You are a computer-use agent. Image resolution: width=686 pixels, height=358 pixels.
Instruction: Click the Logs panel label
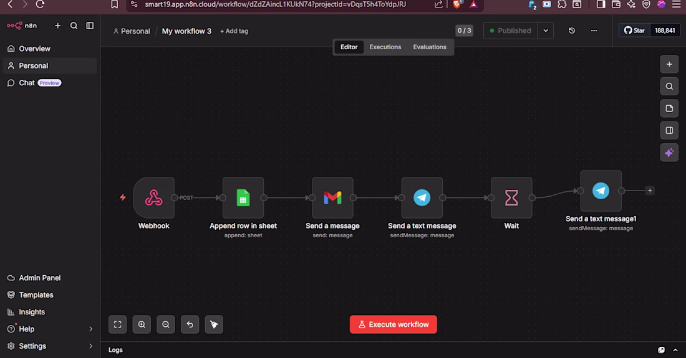(115, 350)
